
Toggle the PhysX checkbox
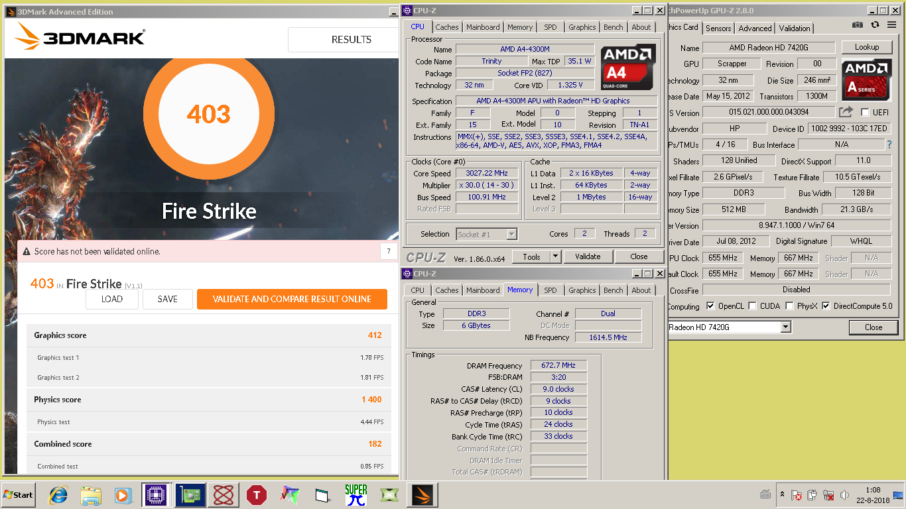coord(789,306)
